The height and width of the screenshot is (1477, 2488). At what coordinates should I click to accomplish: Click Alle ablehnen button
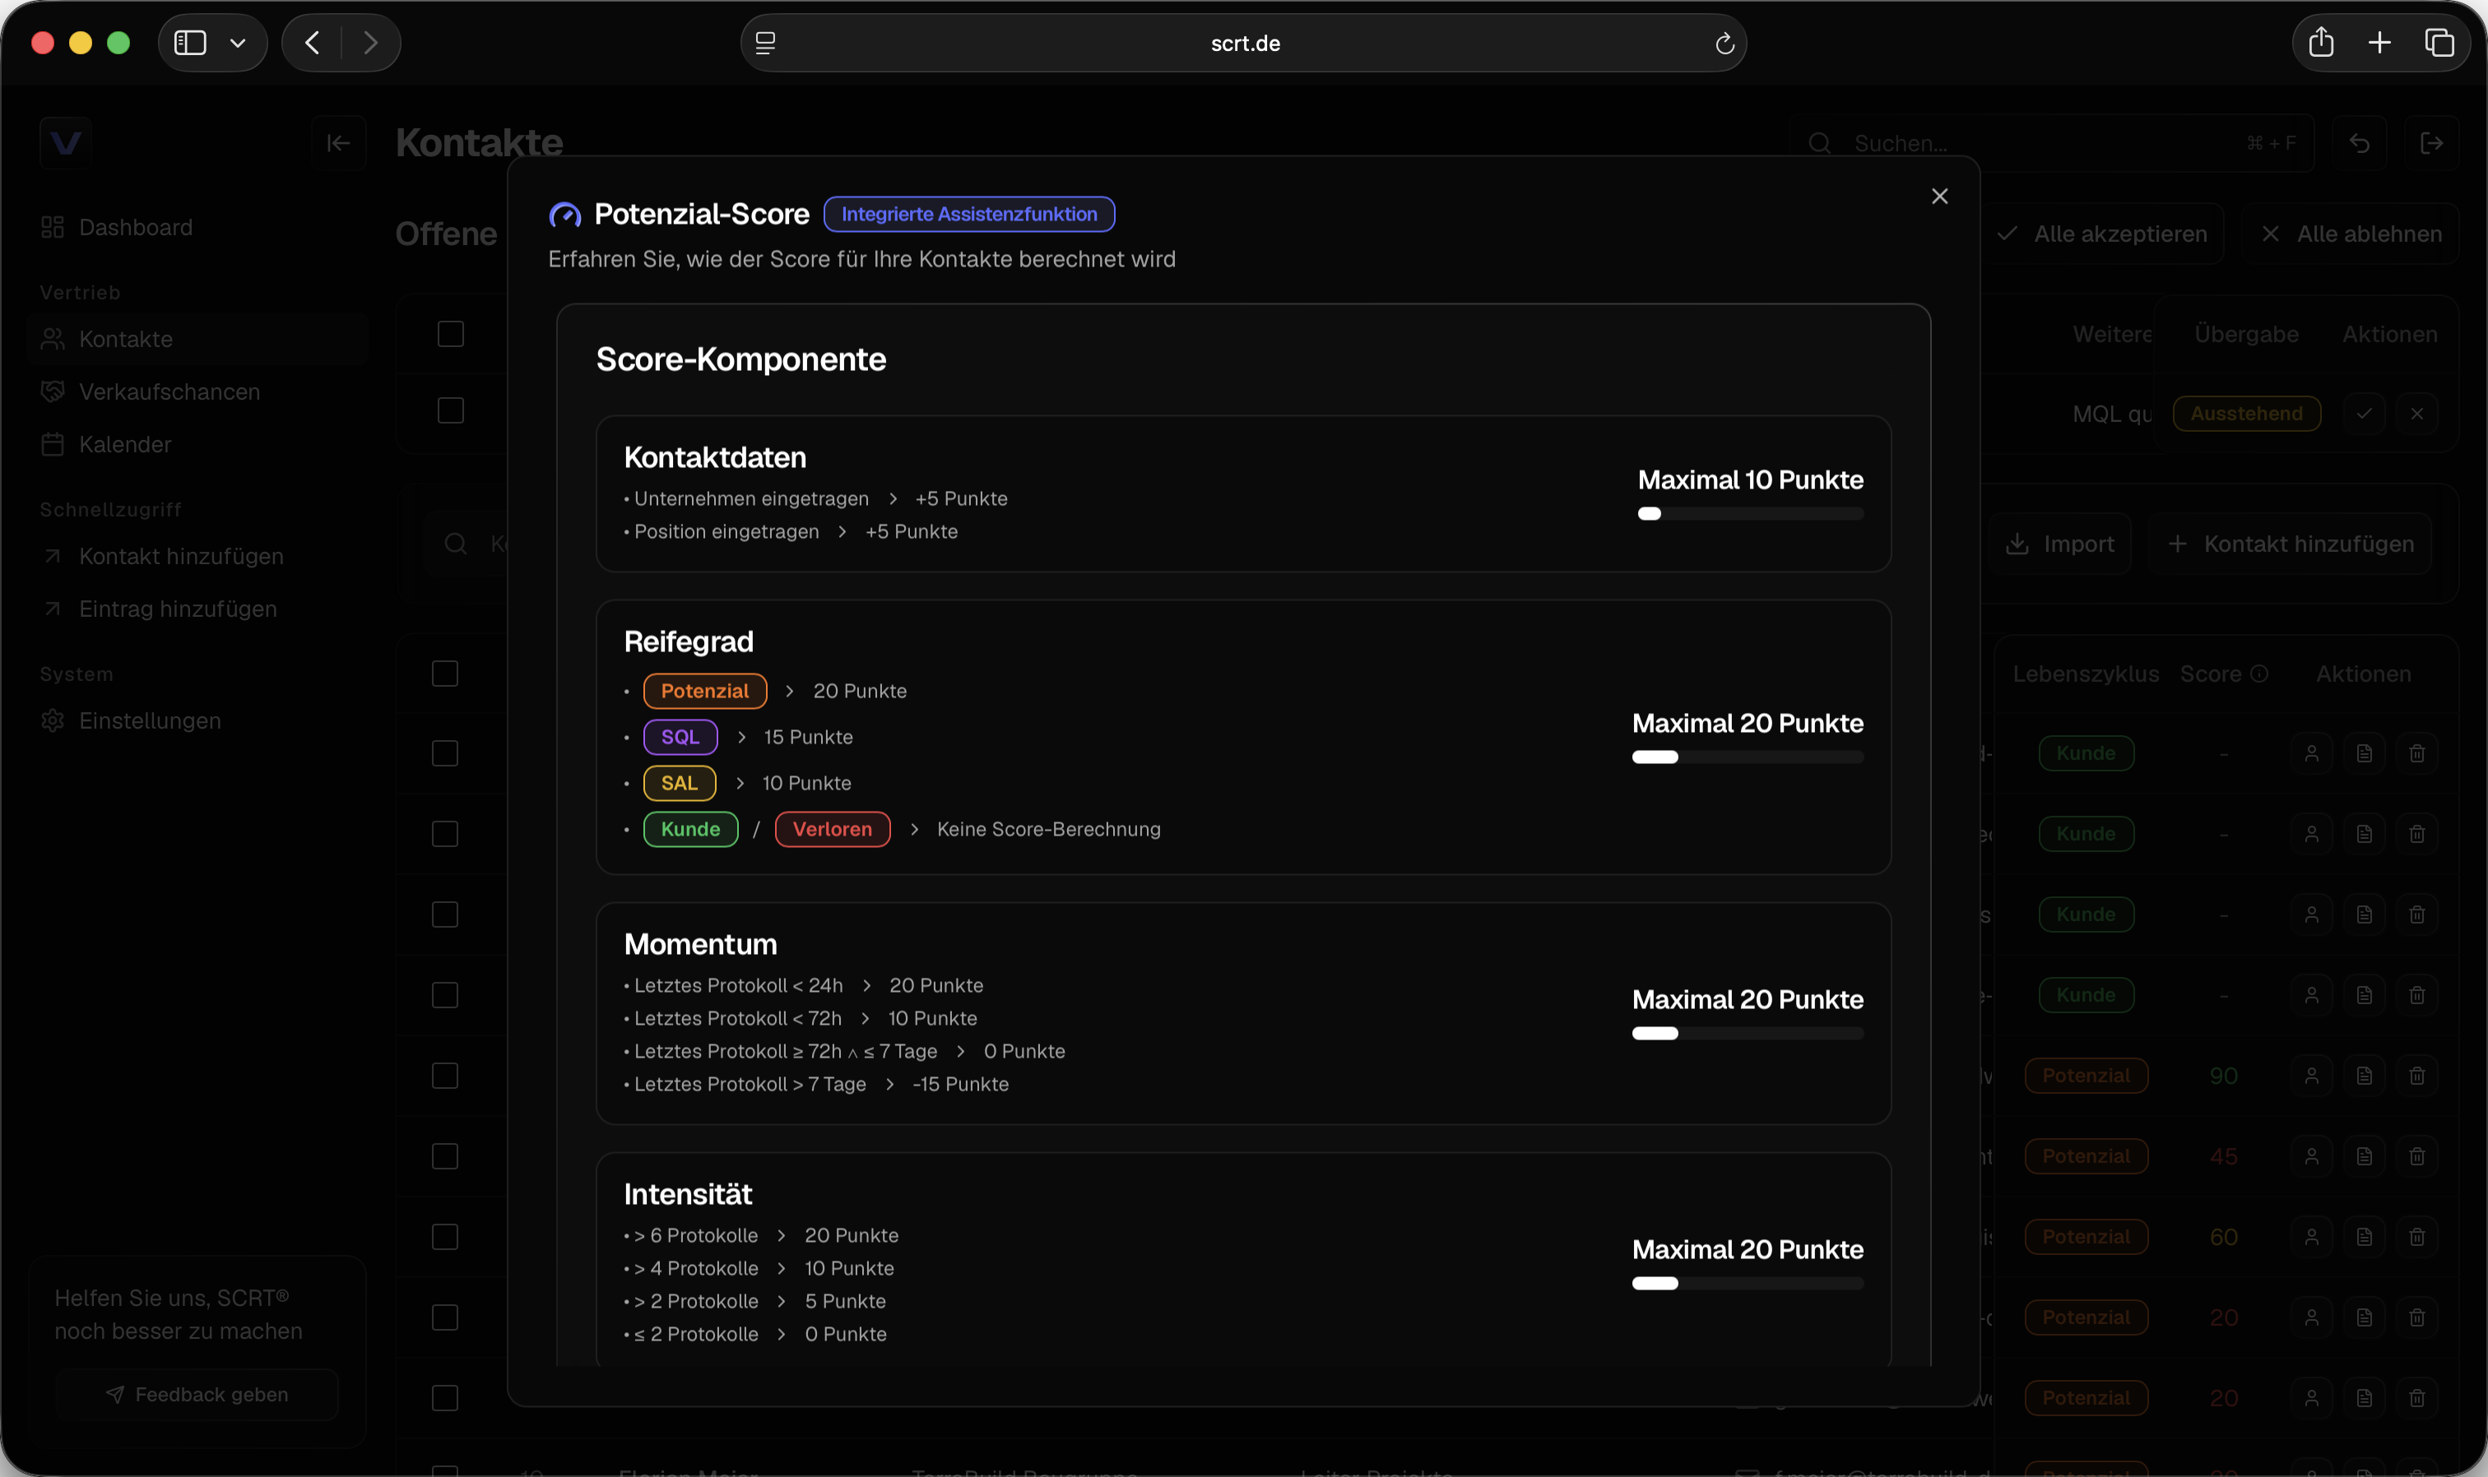pyautogui.click(x=2351, y=234)
